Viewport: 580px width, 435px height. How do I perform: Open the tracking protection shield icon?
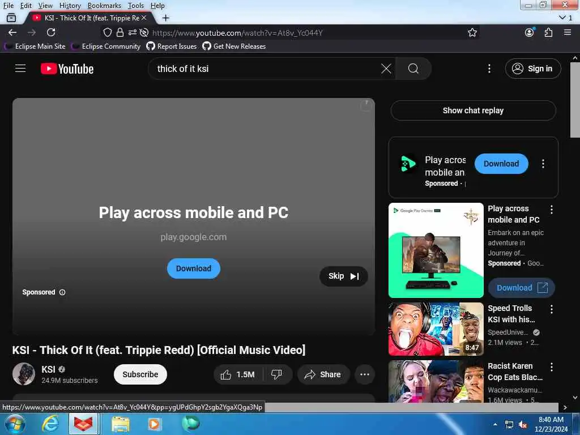(107, 32)
